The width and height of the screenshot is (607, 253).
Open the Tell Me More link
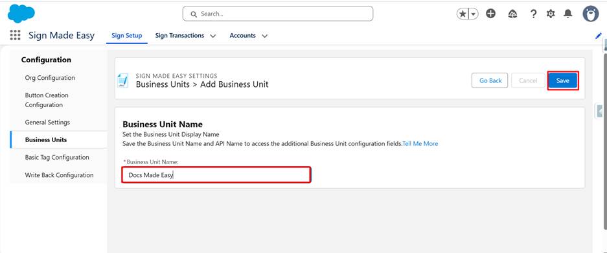pyautogui.click(x=420, y=144)
